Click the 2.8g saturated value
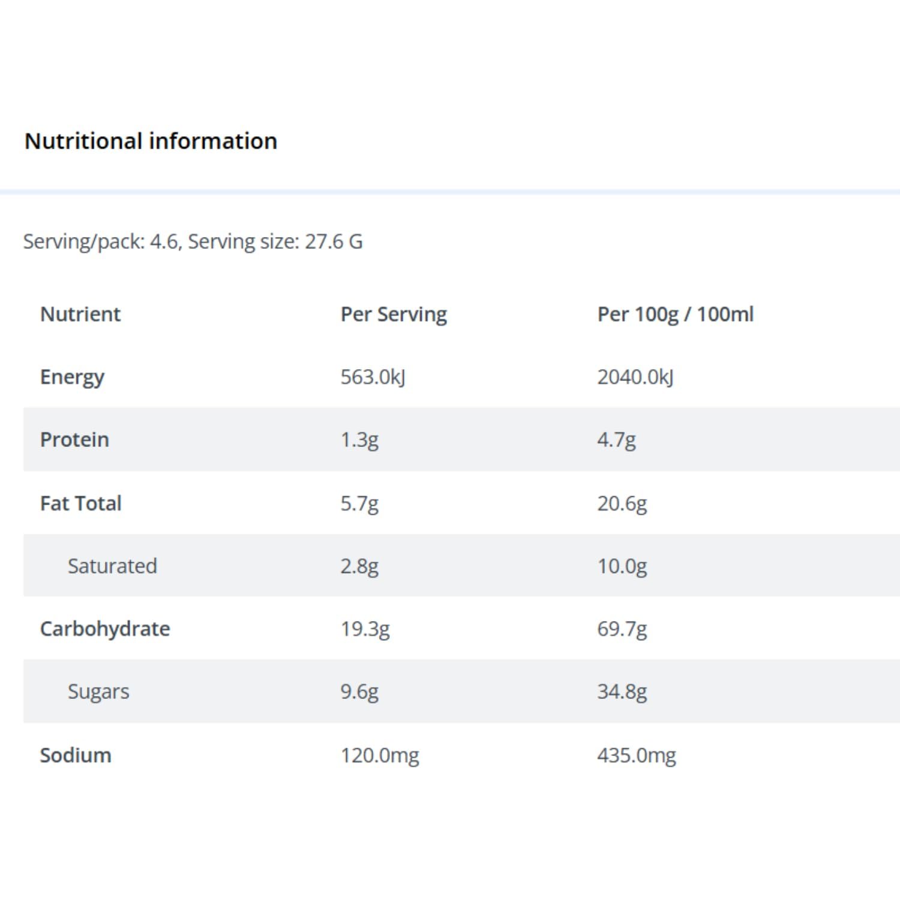Screen dimensions: 900x900 [359, 566]
